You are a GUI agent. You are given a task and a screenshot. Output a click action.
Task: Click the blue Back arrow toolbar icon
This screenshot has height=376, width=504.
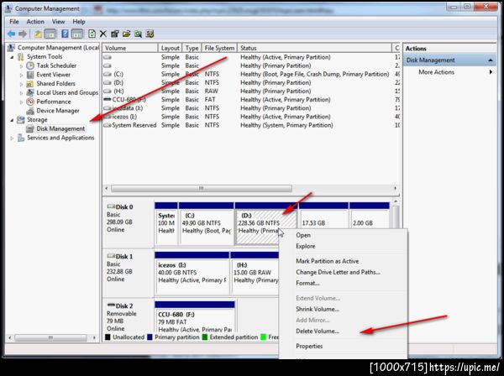coord(12,34)
